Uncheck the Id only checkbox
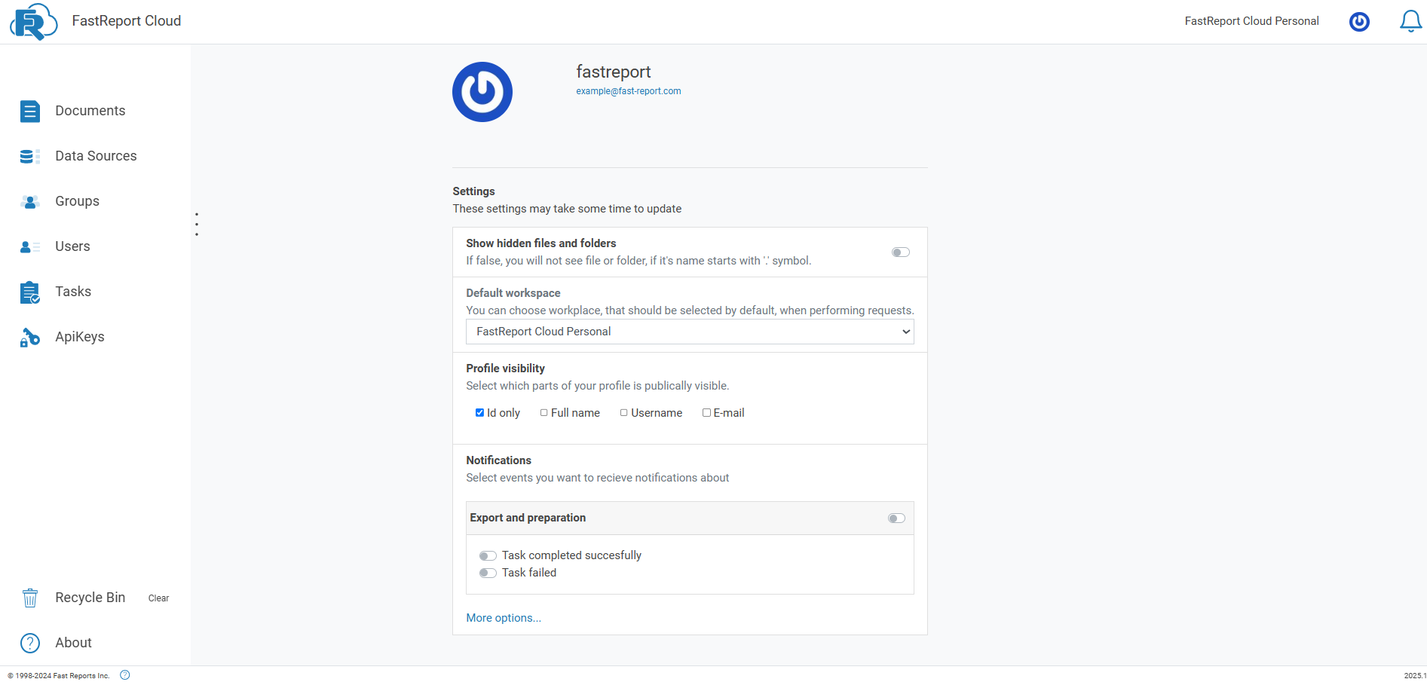1427x682 pixels. [479, 413]
